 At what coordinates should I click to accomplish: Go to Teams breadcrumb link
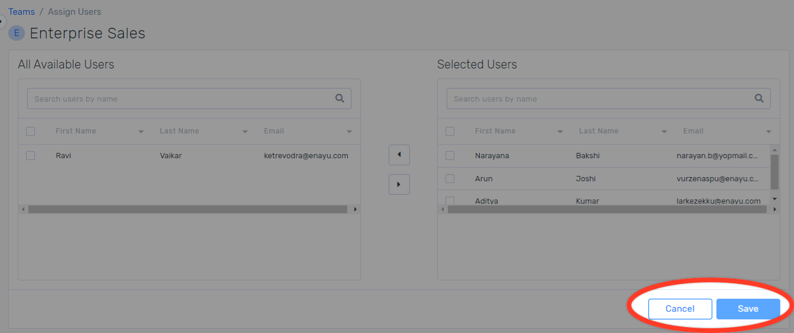pyautogui.click(x=21, y=12)
